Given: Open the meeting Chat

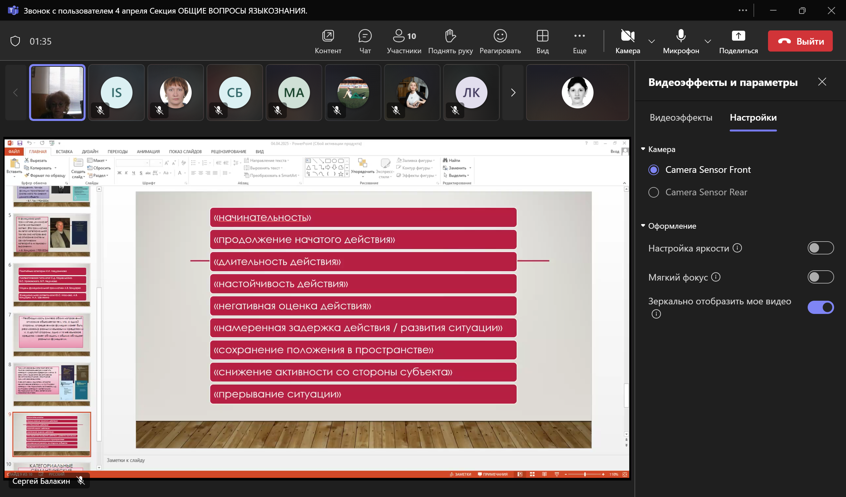Looking at the screenshot, I should [365, 41].
